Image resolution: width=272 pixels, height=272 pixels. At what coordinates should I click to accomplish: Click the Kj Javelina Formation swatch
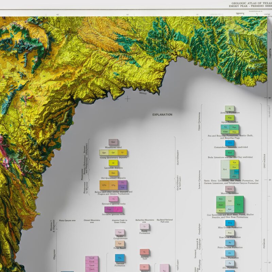[230, 108]
